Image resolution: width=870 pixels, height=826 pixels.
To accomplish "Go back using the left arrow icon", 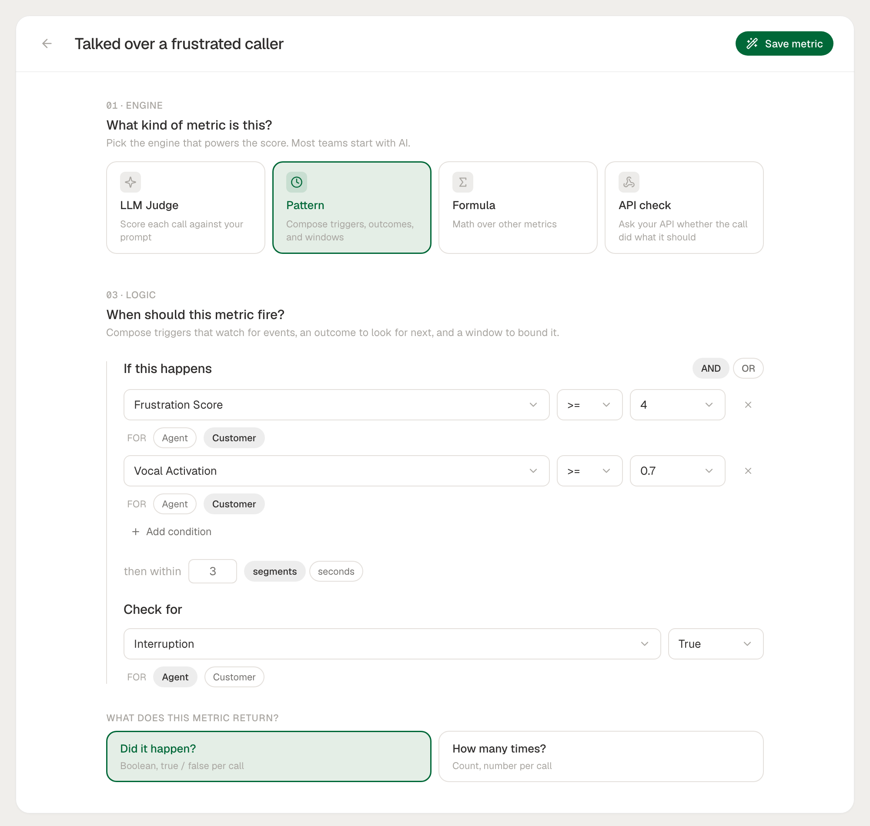I will pyautogui.click(x=47, y=43).
